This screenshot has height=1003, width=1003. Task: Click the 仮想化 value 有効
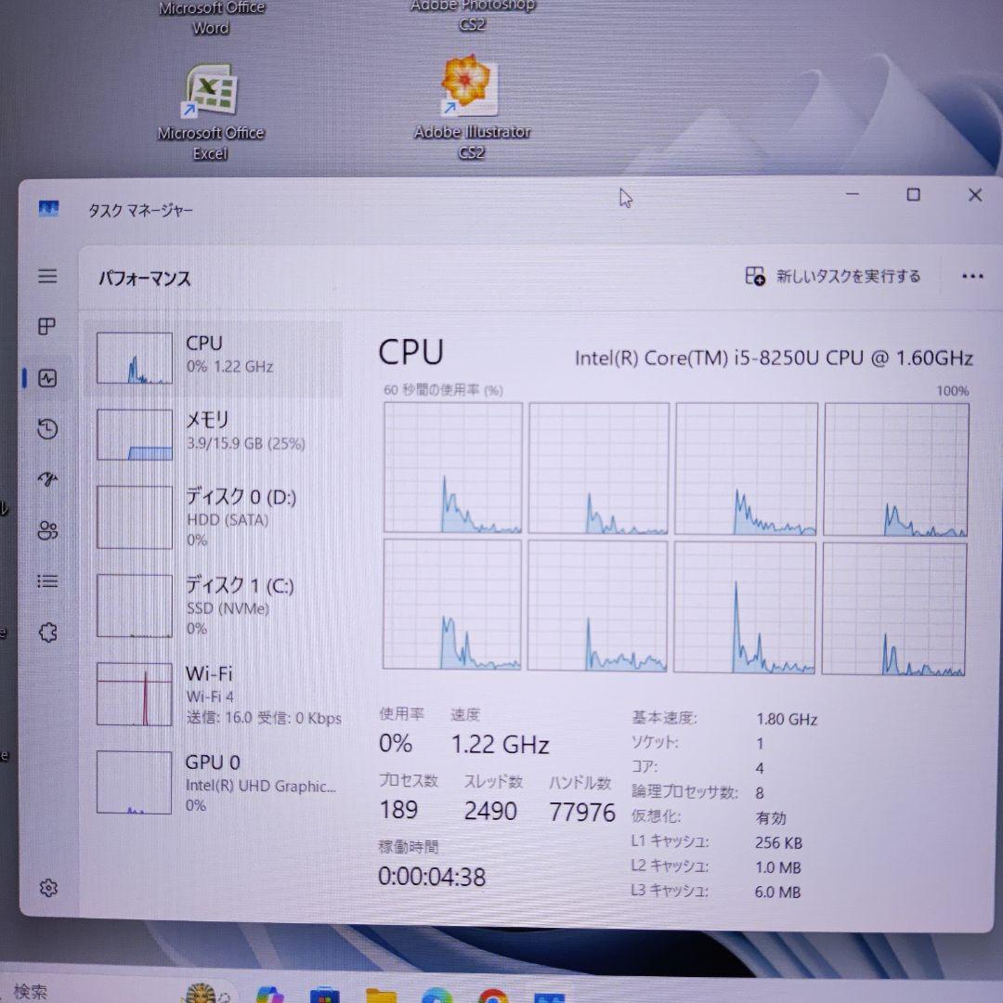pyautogui.click(x=771, y=817)
